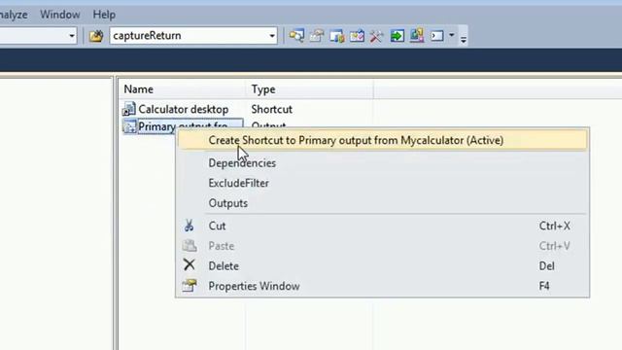The image size is (622, 350).
Task: Expand the cut-off combo box arrow left of toolbar
Action: pos(72,36)
